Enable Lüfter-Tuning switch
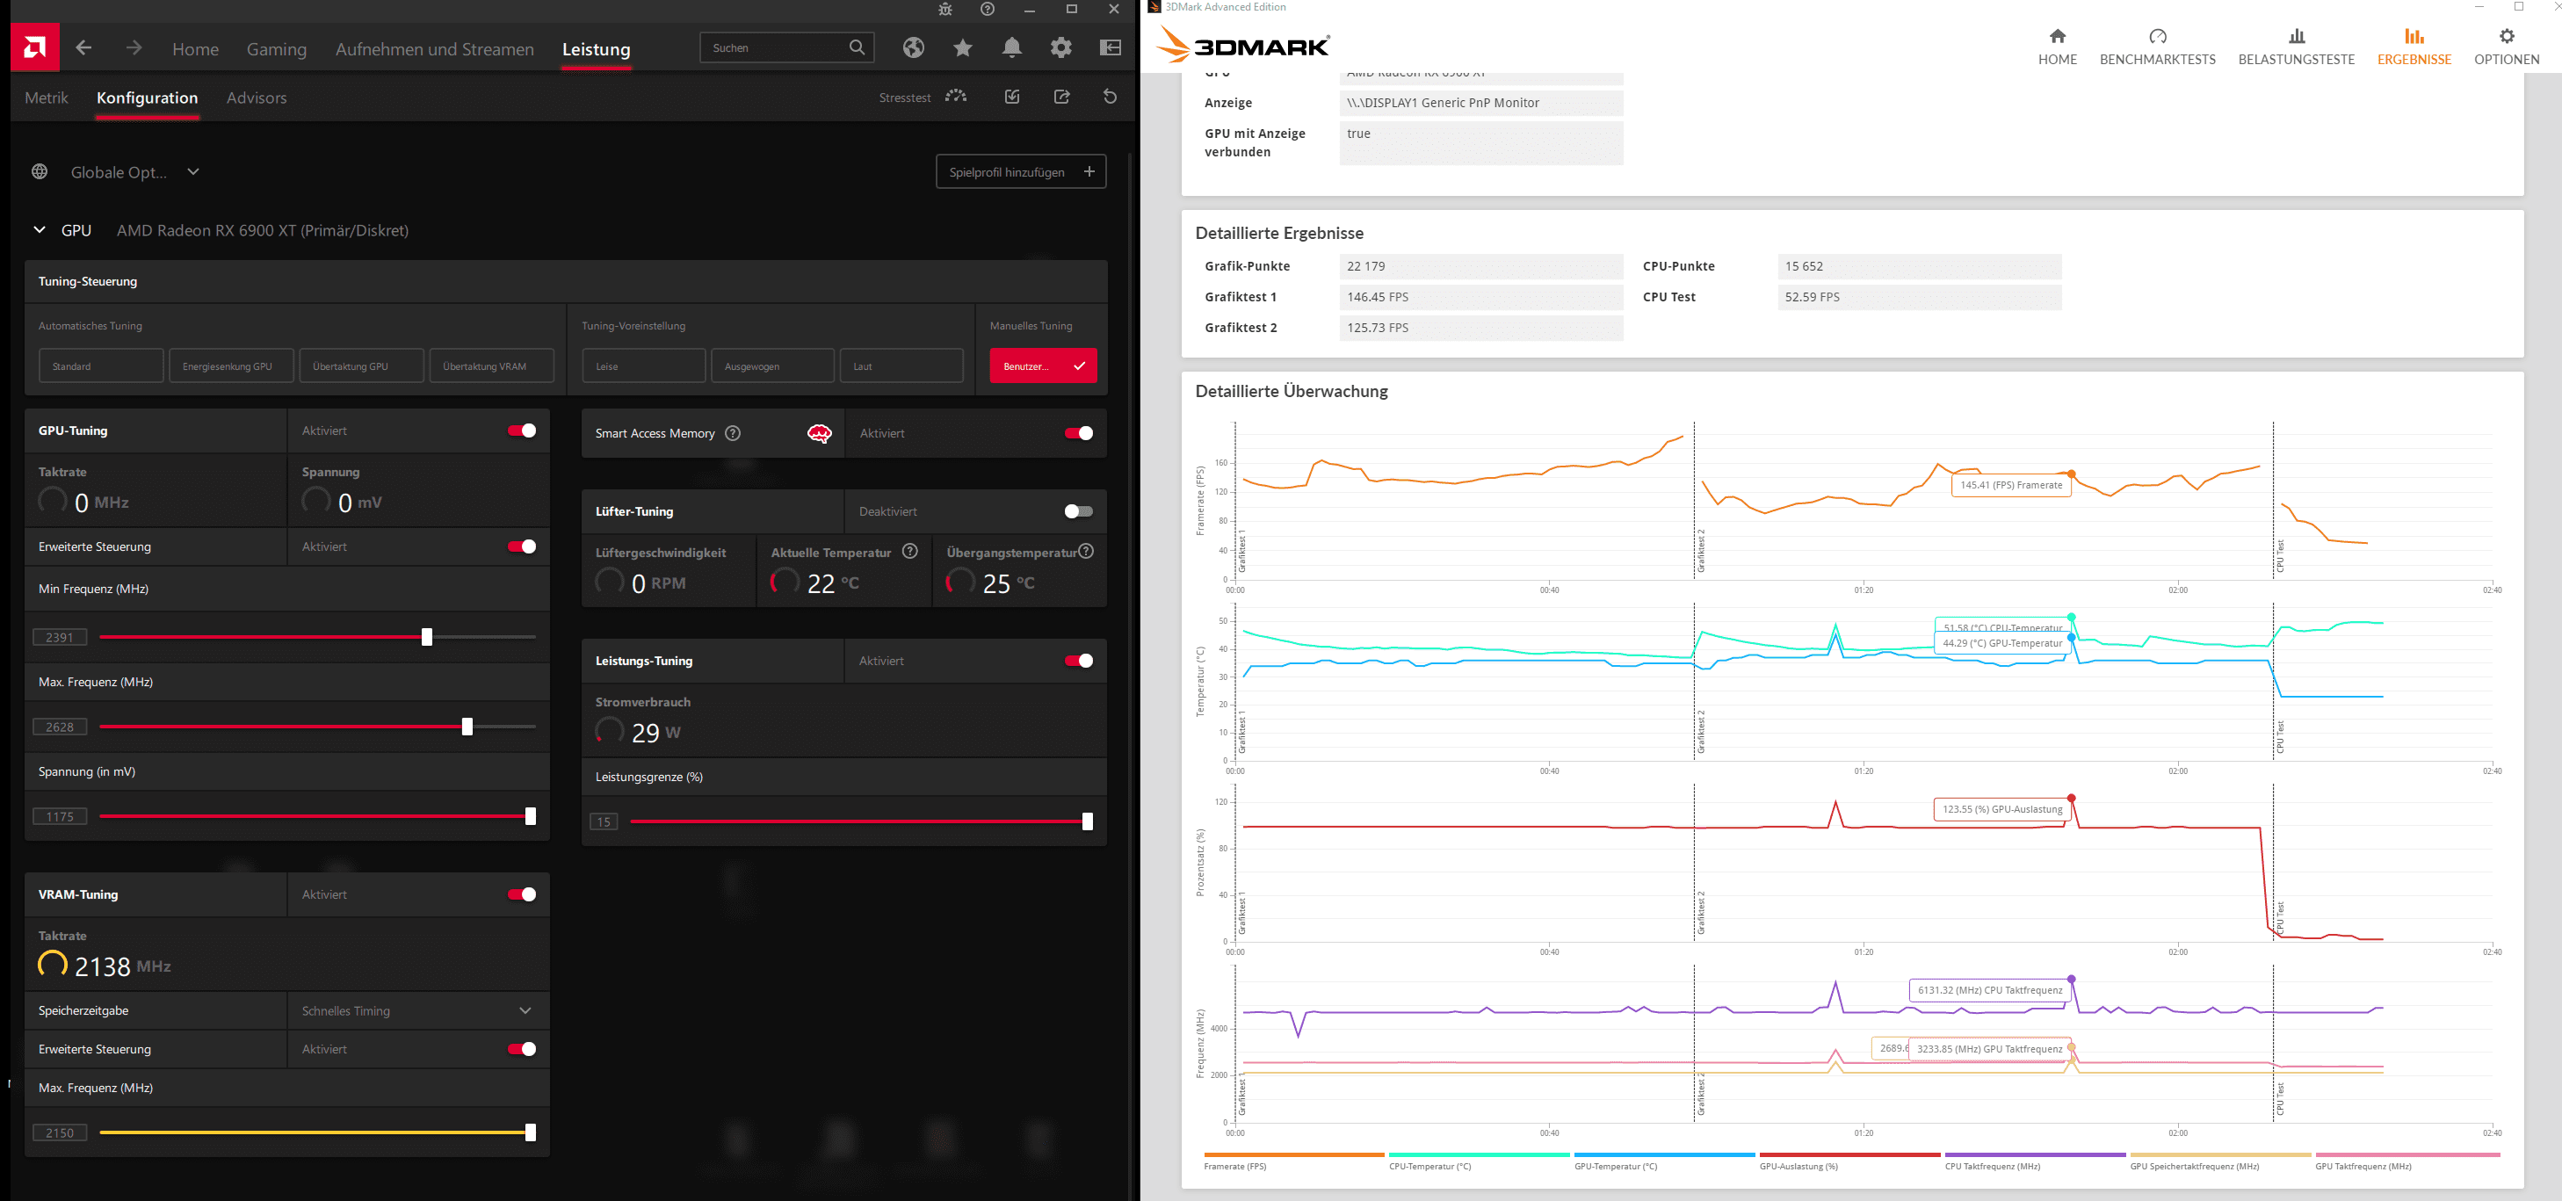2562x1201 pixels. (x=1079, y=512)
